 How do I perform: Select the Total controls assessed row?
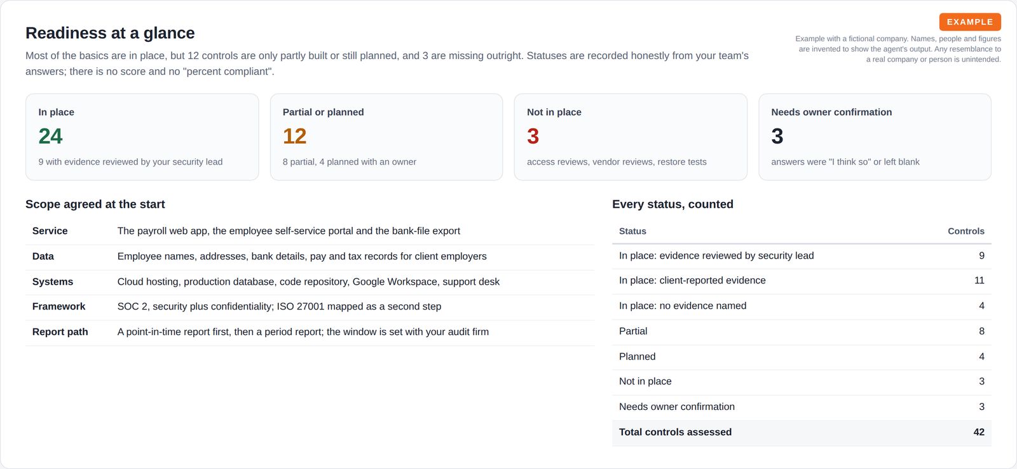[x=802, y=433]
